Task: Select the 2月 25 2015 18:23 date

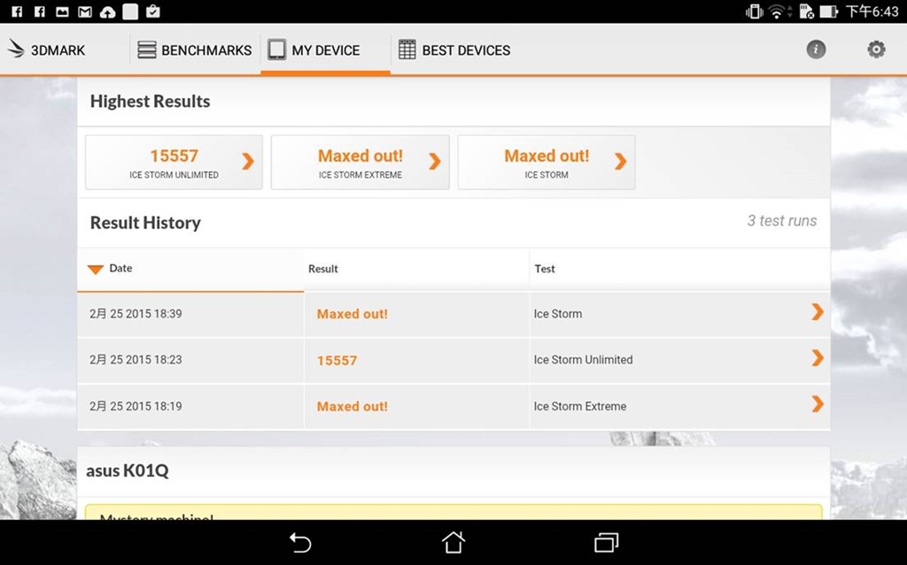Action: [x=136, y=359]
